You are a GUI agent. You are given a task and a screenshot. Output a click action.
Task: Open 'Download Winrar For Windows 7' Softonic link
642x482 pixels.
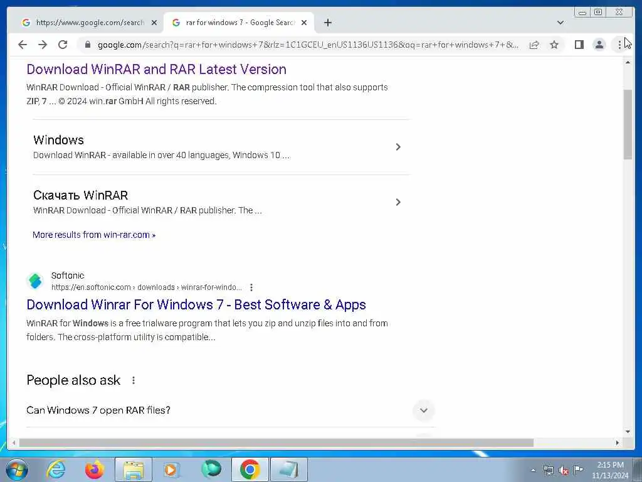[x=196, y=304]
